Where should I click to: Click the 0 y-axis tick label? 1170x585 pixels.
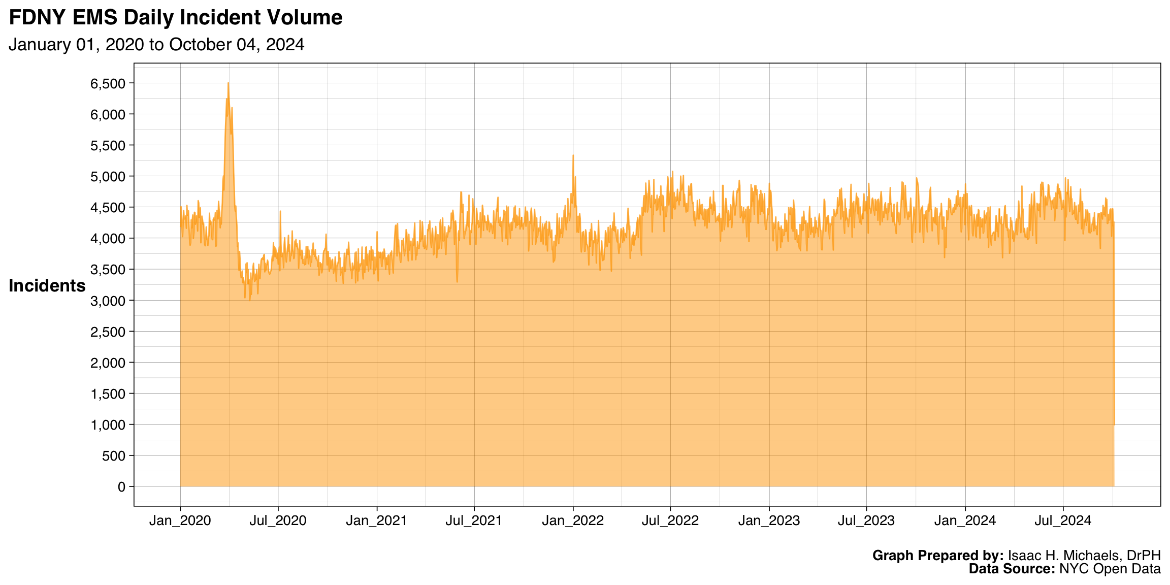[x=121, y=487]
